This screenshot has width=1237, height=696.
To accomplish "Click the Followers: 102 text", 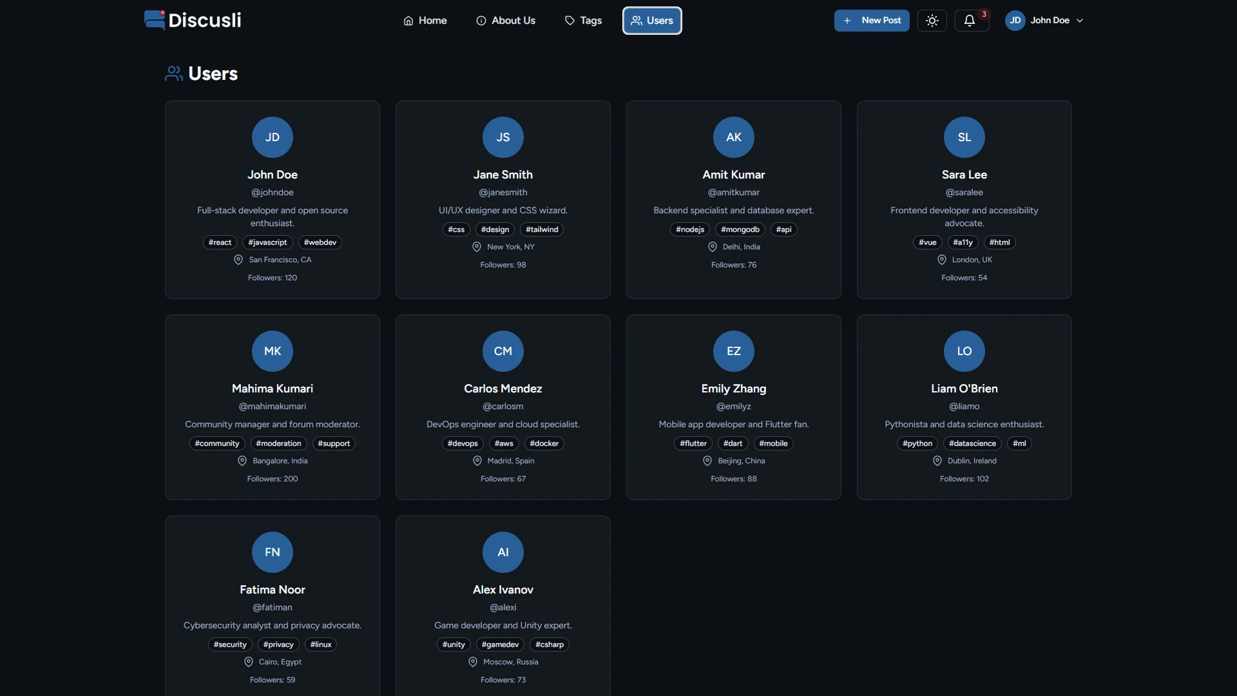I will [x=964, y=479].
